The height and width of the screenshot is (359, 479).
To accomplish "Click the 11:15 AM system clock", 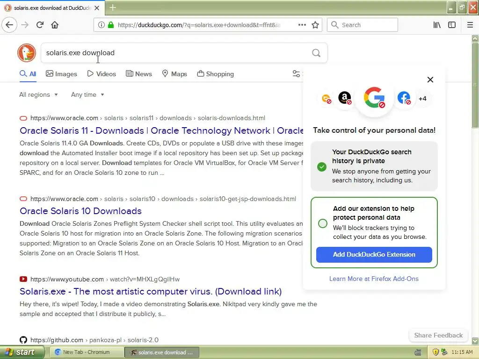I will point(462,352).
